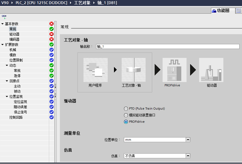Screen dimensions: 242x164
Task: Collapse the 基本参数 tree node
Action: pos(2,24)
